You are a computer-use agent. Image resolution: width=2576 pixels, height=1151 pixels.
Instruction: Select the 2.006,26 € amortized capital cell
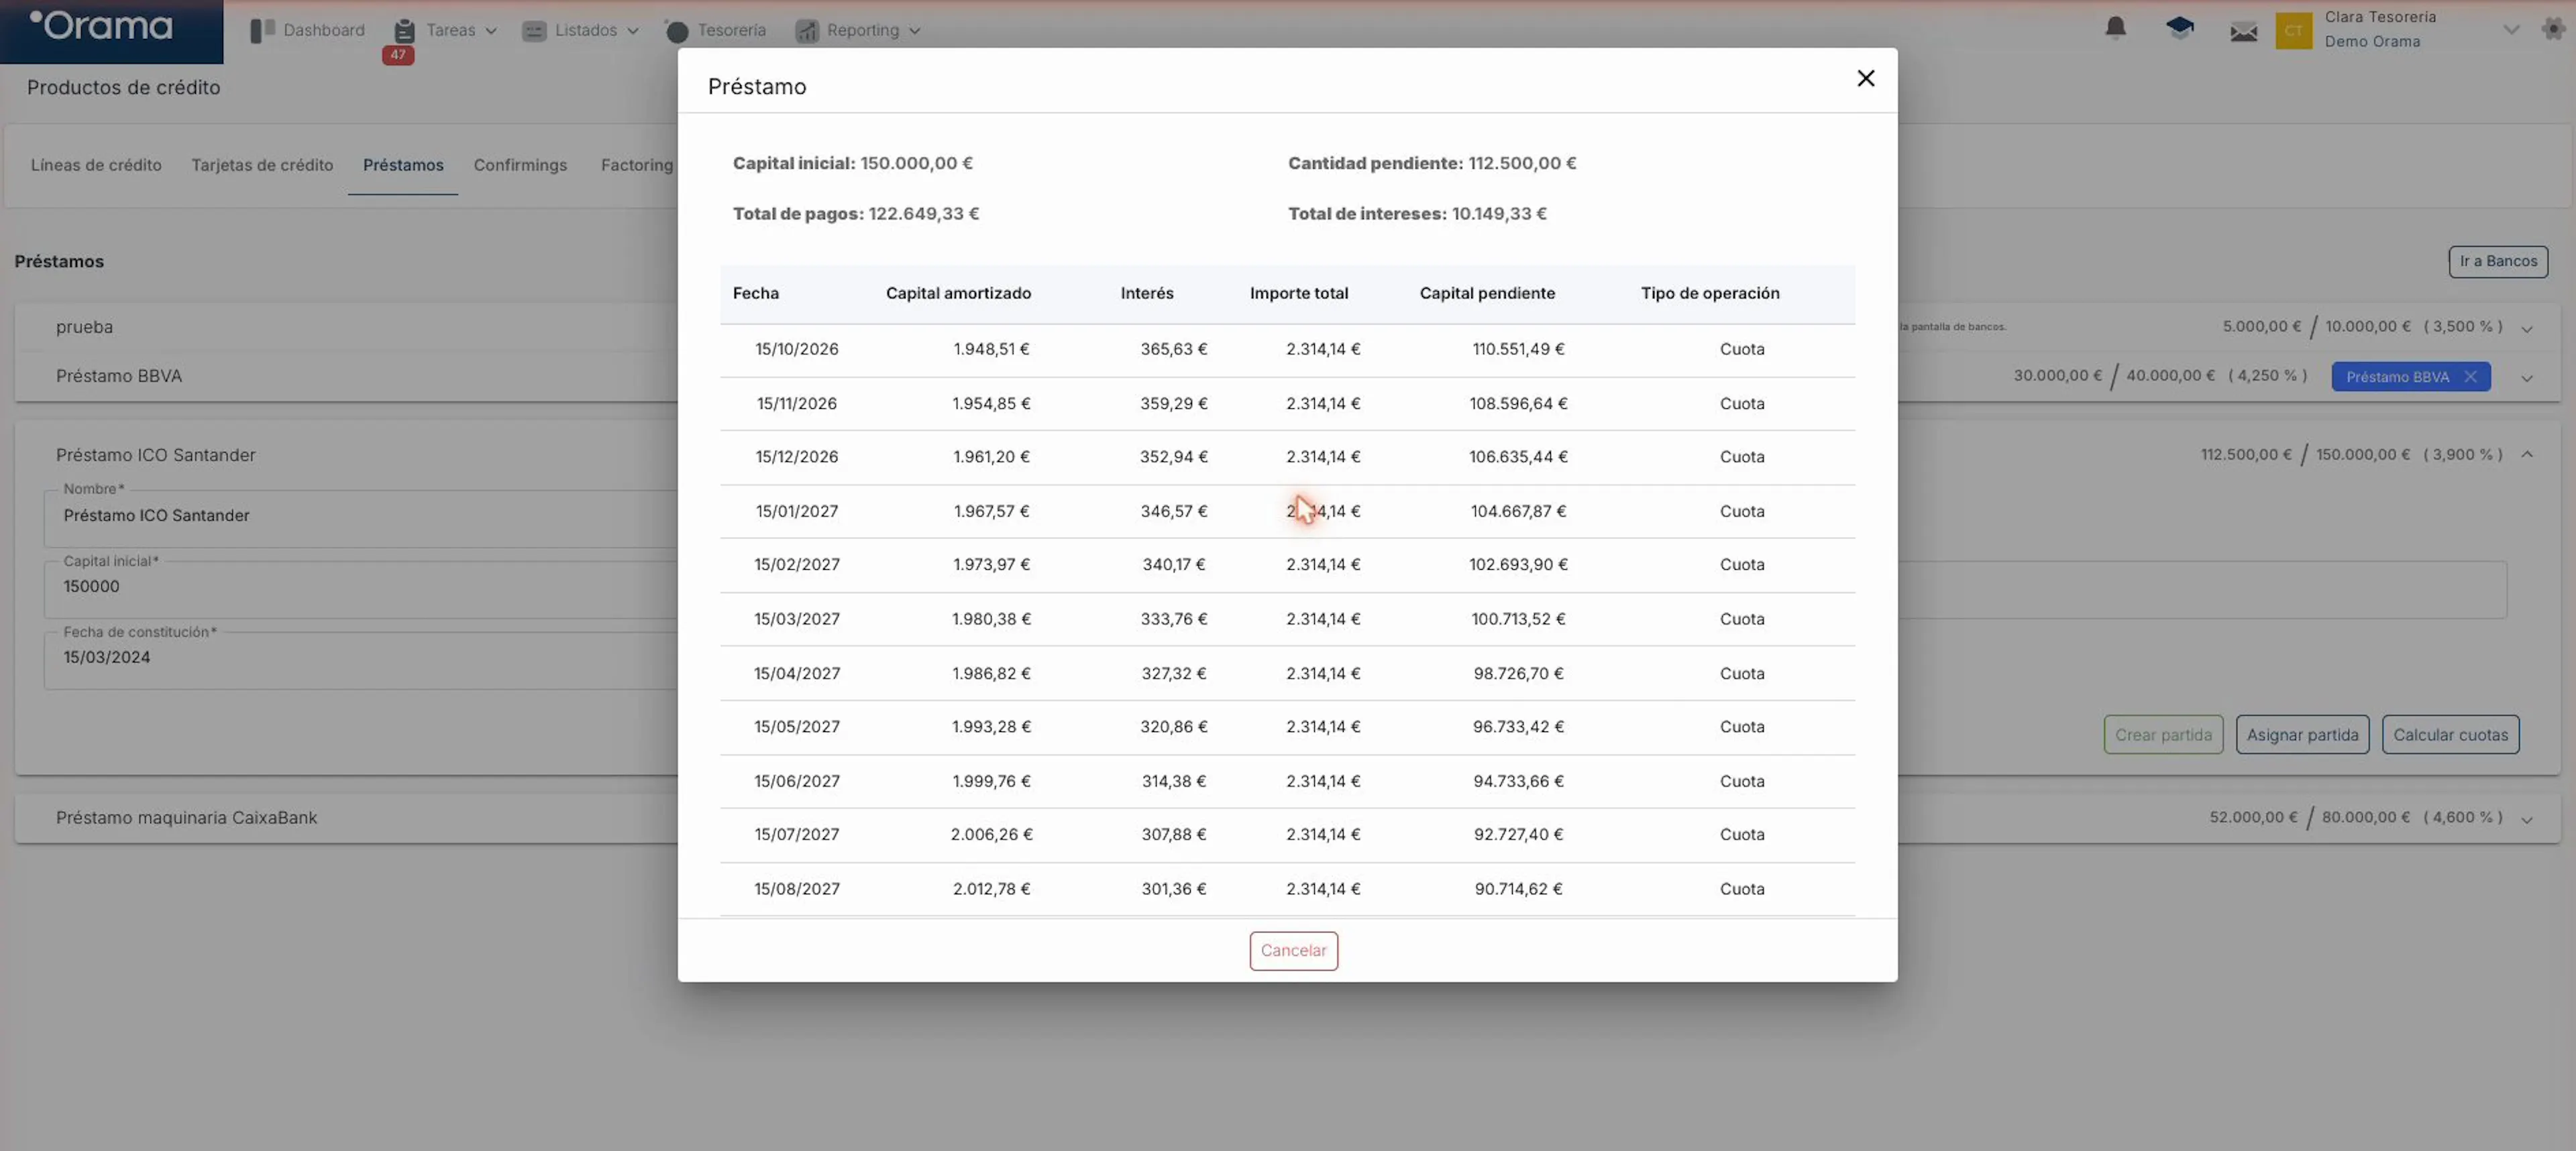pos(991,835)
